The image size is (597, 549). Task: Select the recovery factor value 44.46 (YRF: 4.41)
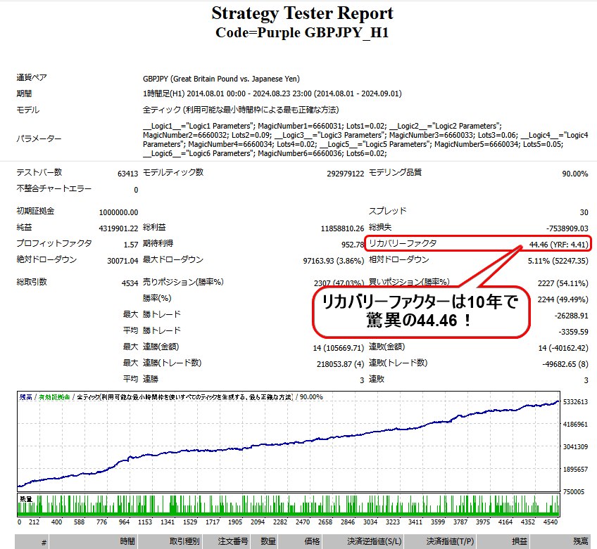coord(558,245)
